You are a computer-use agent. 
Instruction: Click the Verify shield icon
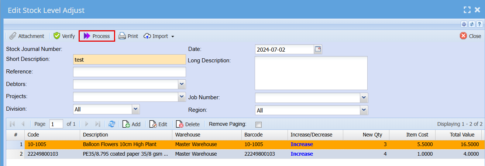click(x=57, y=36)
